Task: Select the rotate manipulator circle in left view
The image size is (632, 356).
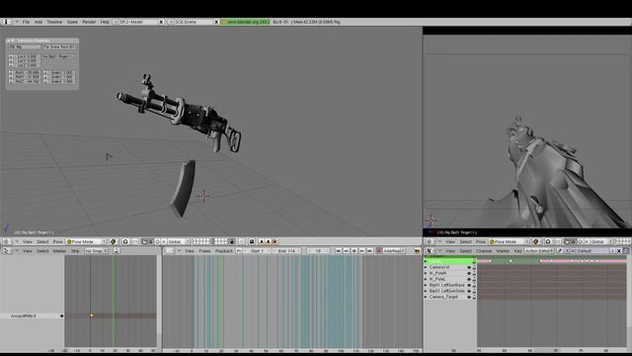Action: point(157,241)
